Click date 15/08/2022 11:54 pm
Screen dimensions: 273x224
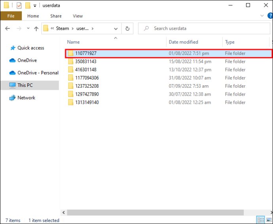(x=190, y=61)
